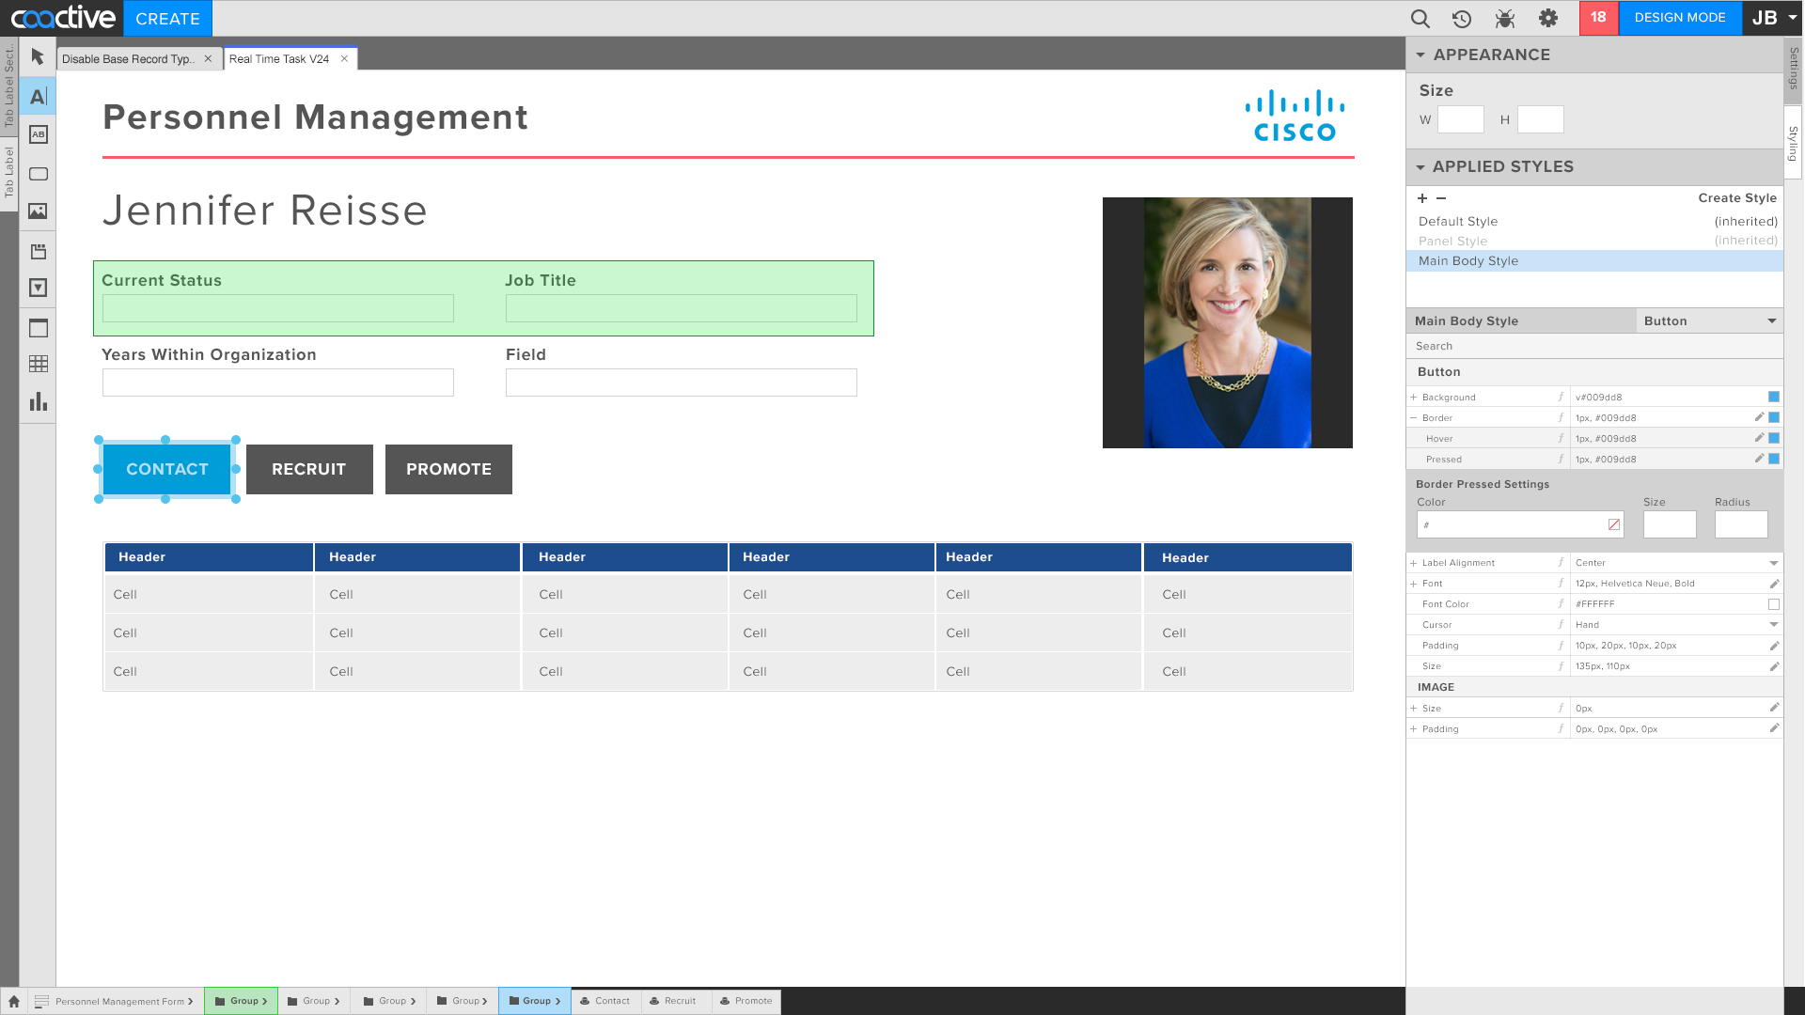Screen dimensions: 1805x1015
Task: Click the Create Style link
Action: click(1736, 198)
